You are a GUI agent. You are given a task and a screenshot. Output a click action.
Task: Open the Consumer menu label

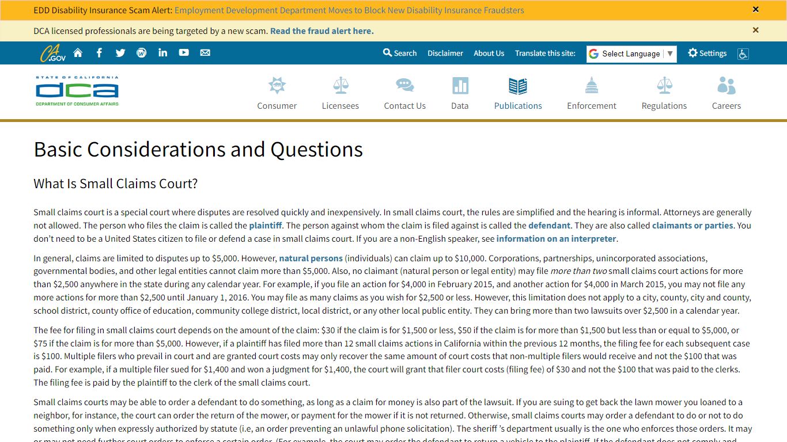[x=277, y=106]
